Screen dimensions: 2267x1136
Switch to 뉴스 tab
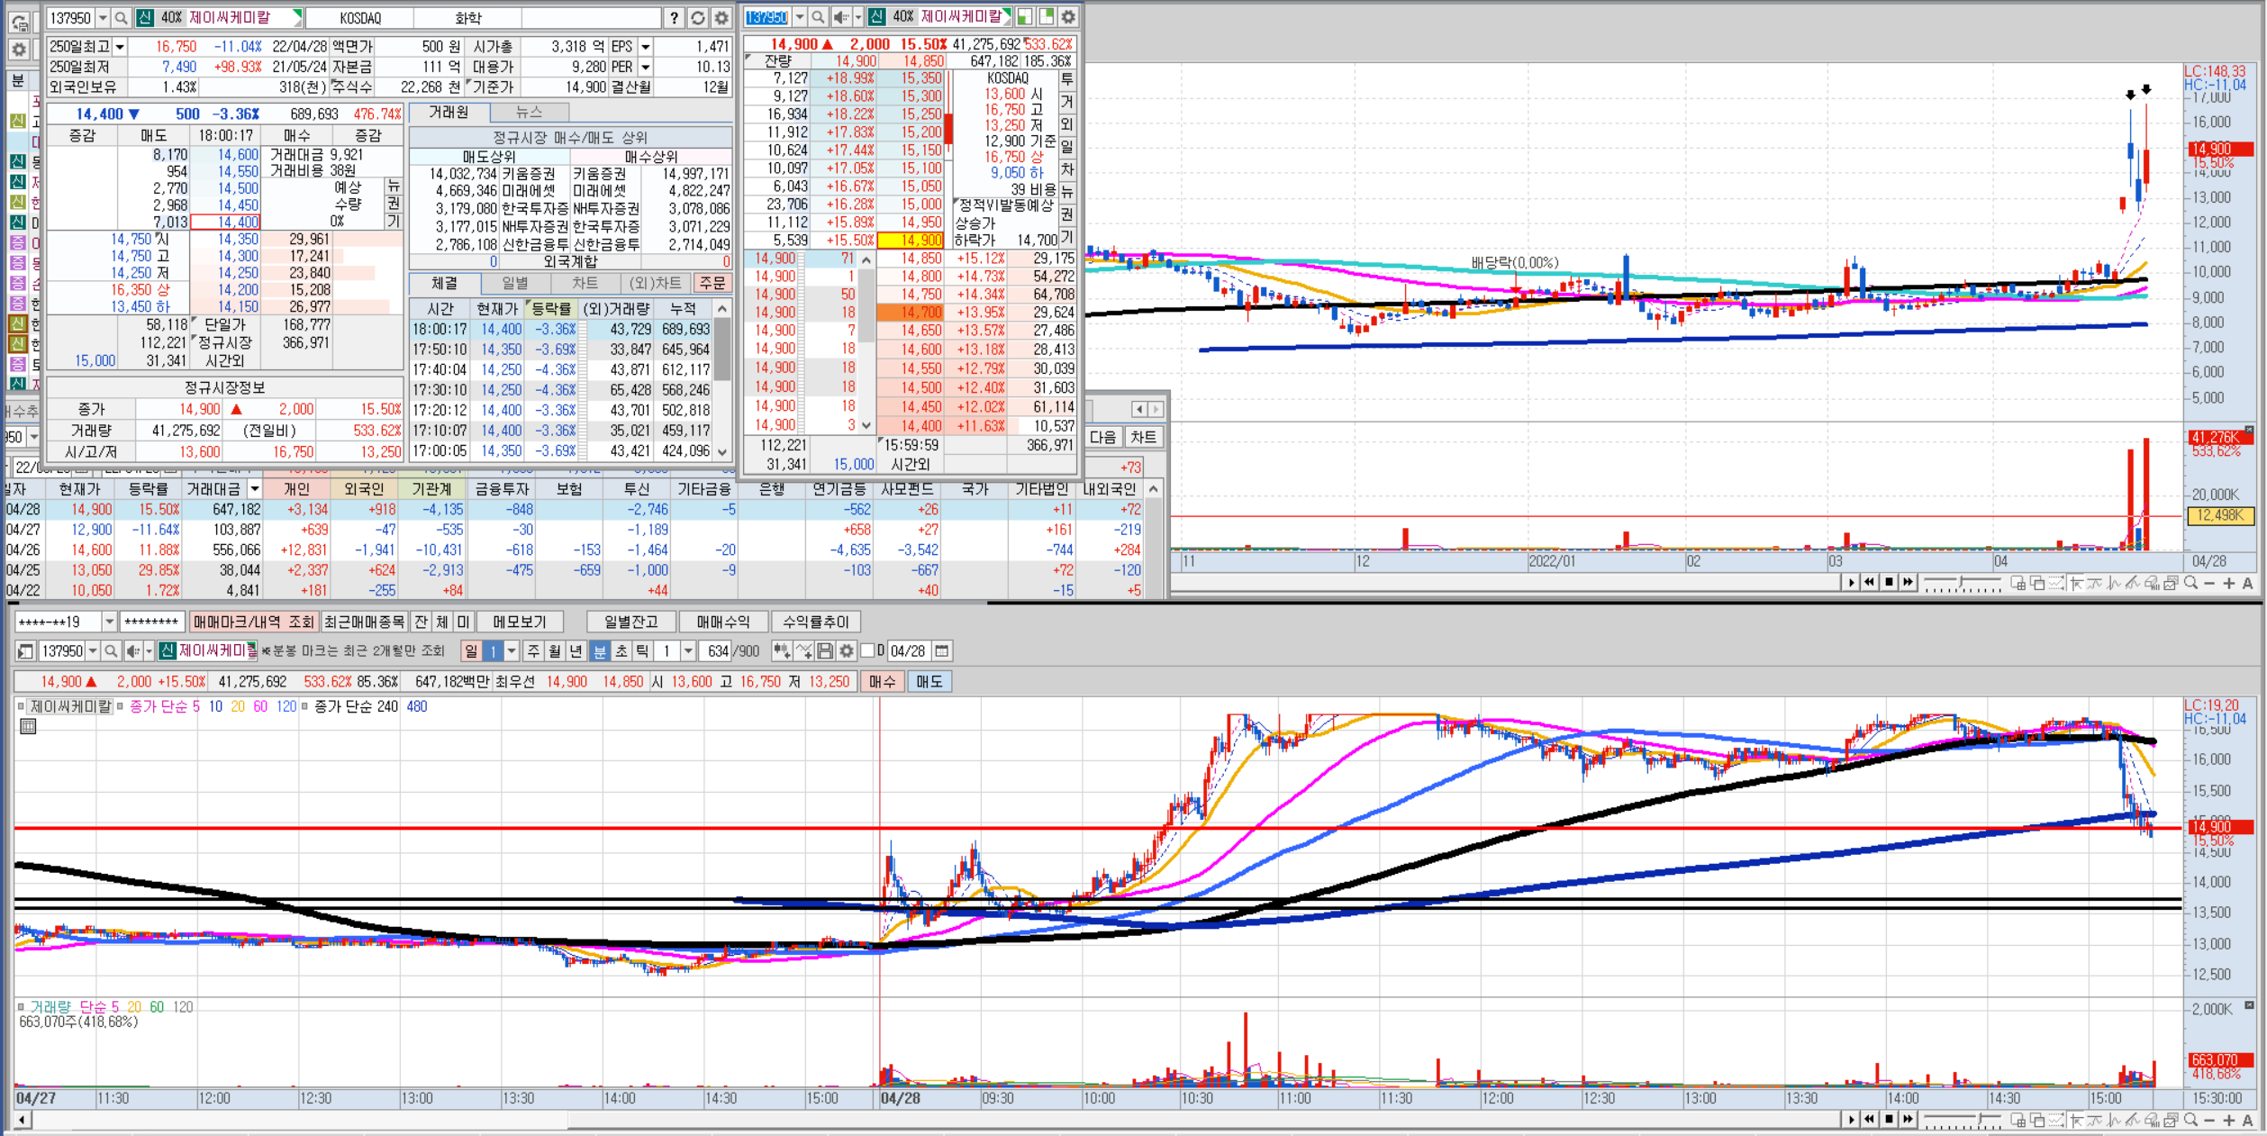pyautogui.click(x=530, y=112)
